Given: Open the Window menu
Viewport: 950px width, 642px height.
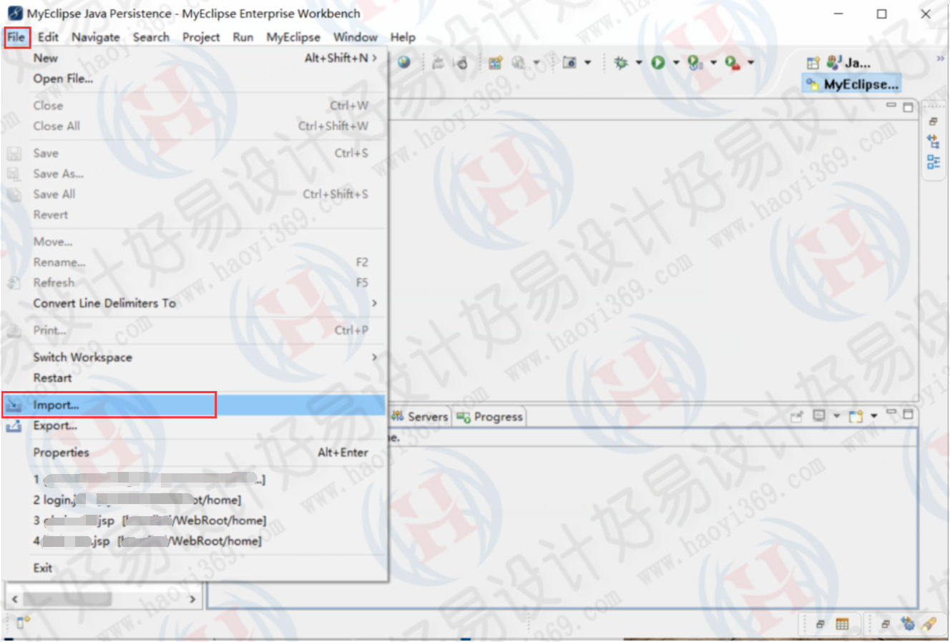Looking at the screenshot, I should pyautogui.click(x=356, y=37).
